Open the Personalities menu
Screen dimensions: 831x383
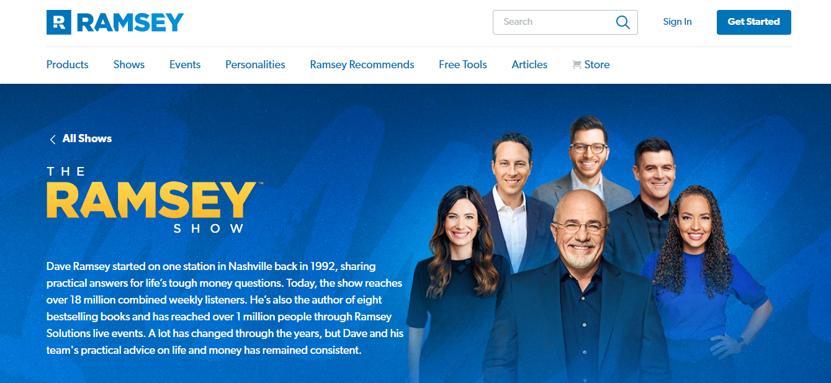coord(255,65)
